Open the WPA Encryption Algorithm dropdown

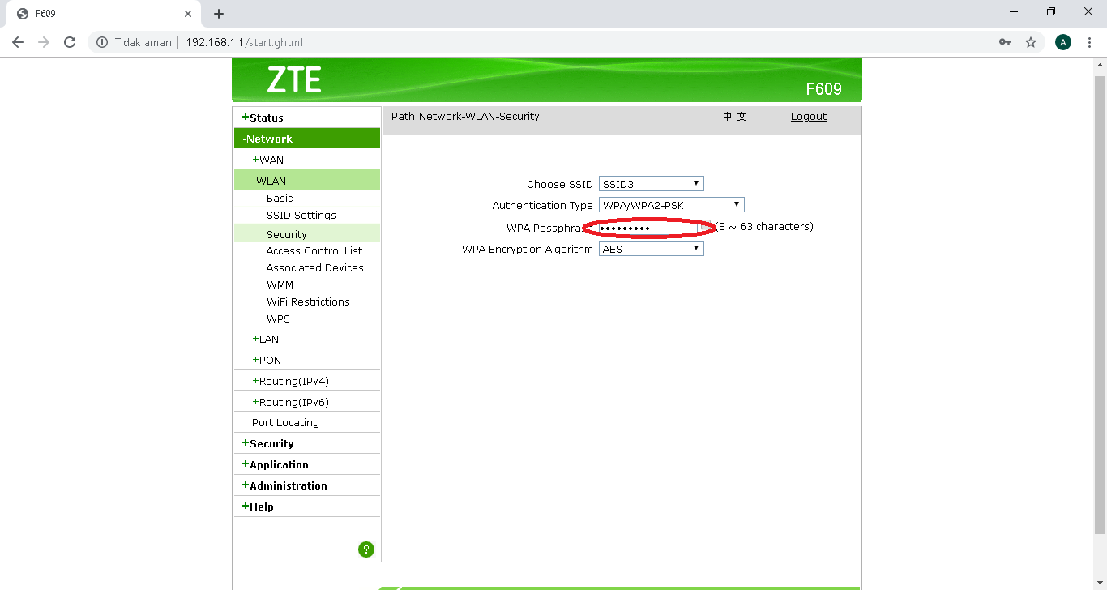click(652, 249)
